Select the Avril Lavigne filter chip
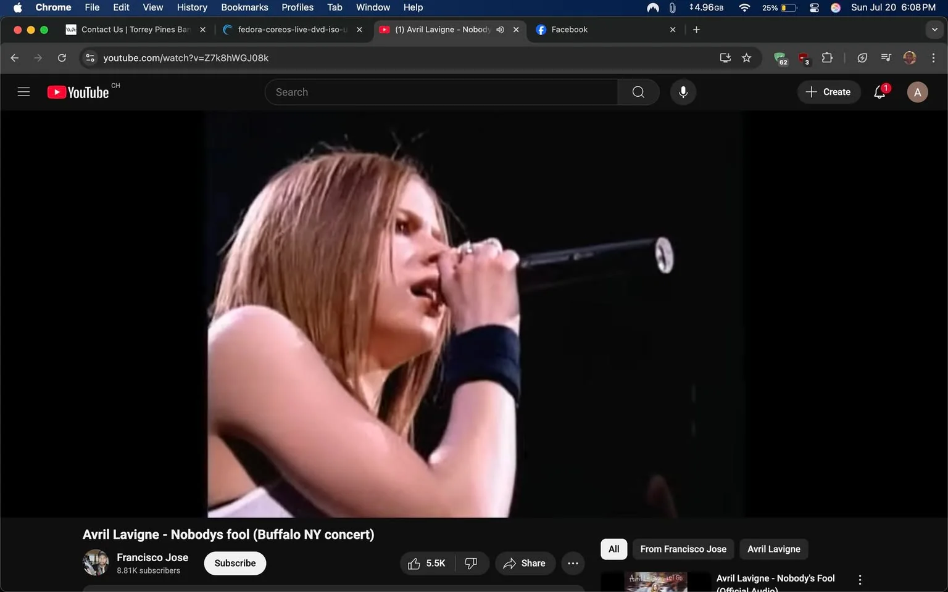The height and width of the screenshot is (592, 948). click(x=774, y=549)
